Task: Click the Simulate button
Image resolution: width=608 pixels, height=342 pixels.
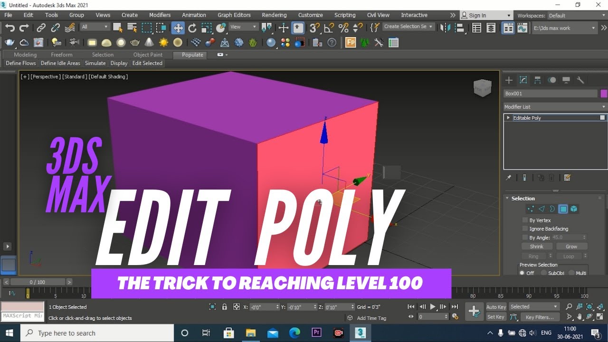Action: [95, 63]
